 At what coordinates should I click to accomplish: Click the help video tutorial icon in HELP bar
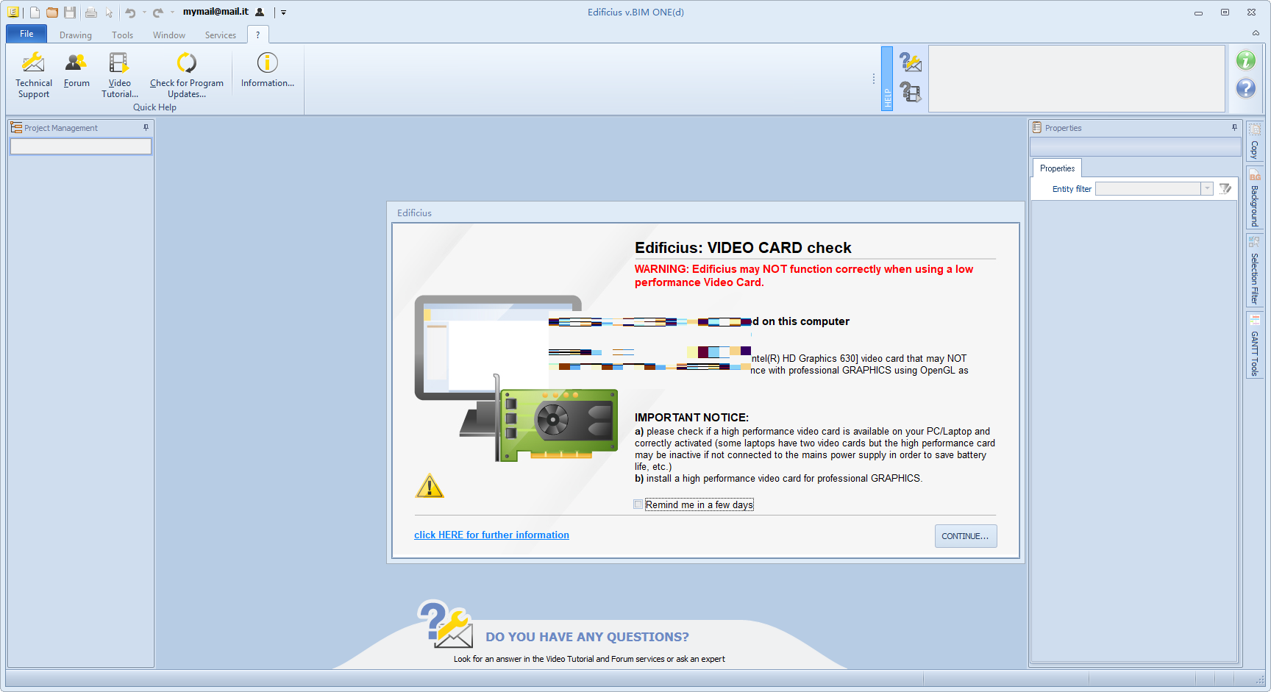click(911, 92)
